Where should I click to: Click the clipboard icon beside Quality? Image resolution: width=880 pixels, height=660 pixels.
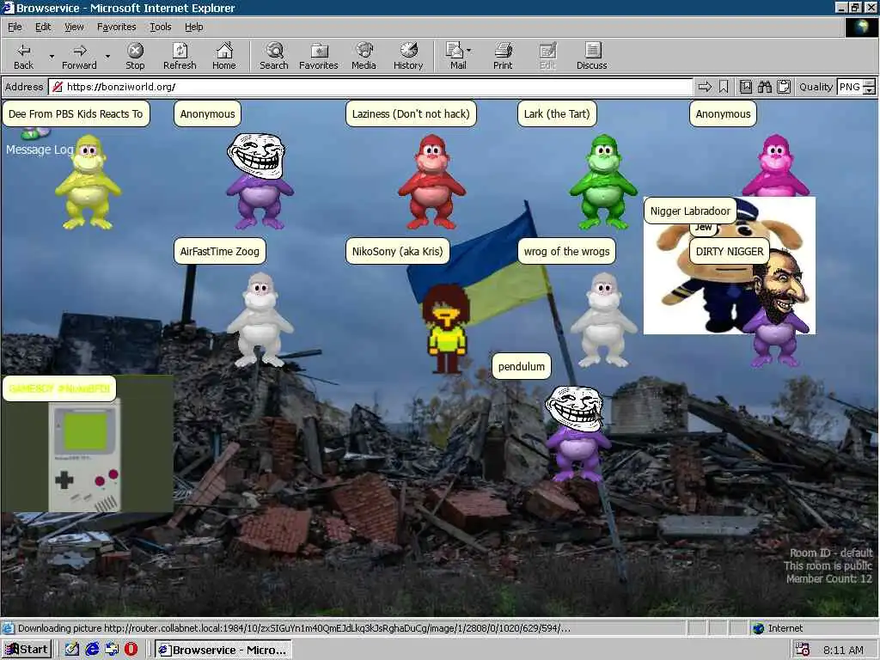784,87
